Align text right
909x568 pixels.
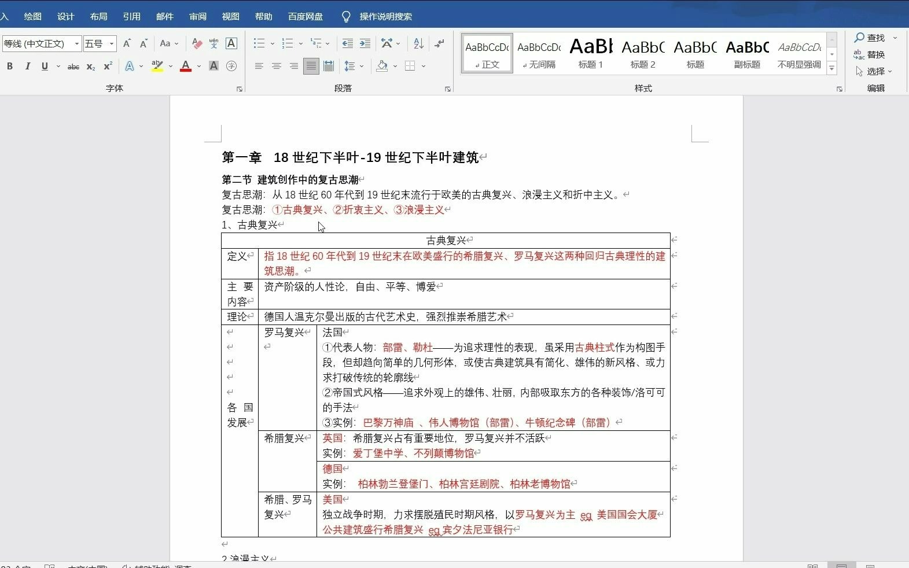[x=294, y=67]
